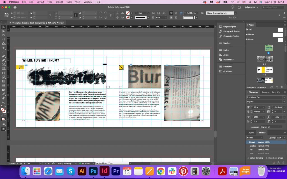Collapse the Object row disclosure arrow
Image resolution: width=287 pixels, height=179 pixels.
coord(247,142)
